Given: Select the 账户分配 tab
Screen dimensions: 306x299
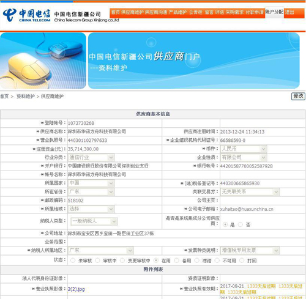Looking at the screenshot, I should click(x=274, y=12).
